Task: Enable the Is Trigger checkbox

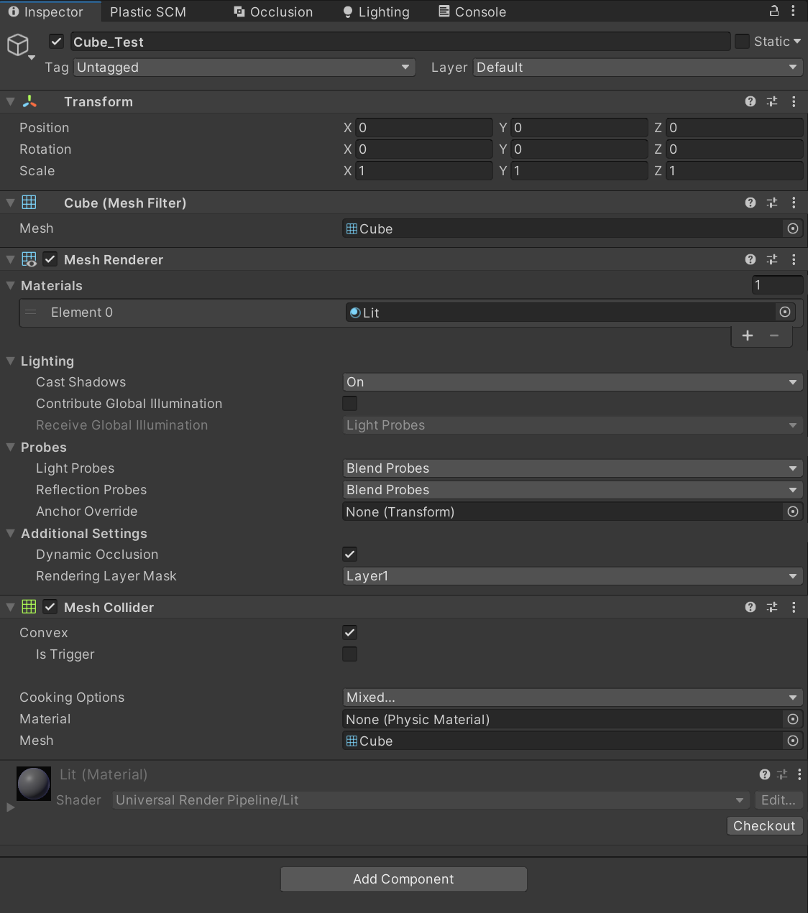Action: point(350,654)
